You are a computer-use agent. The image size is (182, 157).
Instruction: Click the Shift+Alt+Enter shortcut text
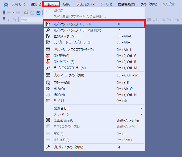[128, 120]
